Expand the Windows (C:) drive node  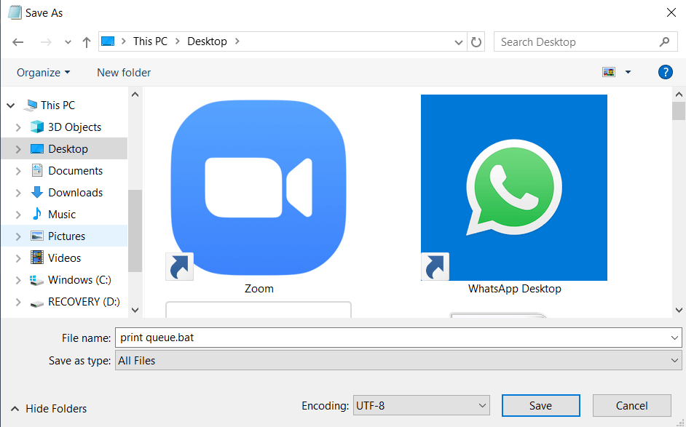[18, 280]
